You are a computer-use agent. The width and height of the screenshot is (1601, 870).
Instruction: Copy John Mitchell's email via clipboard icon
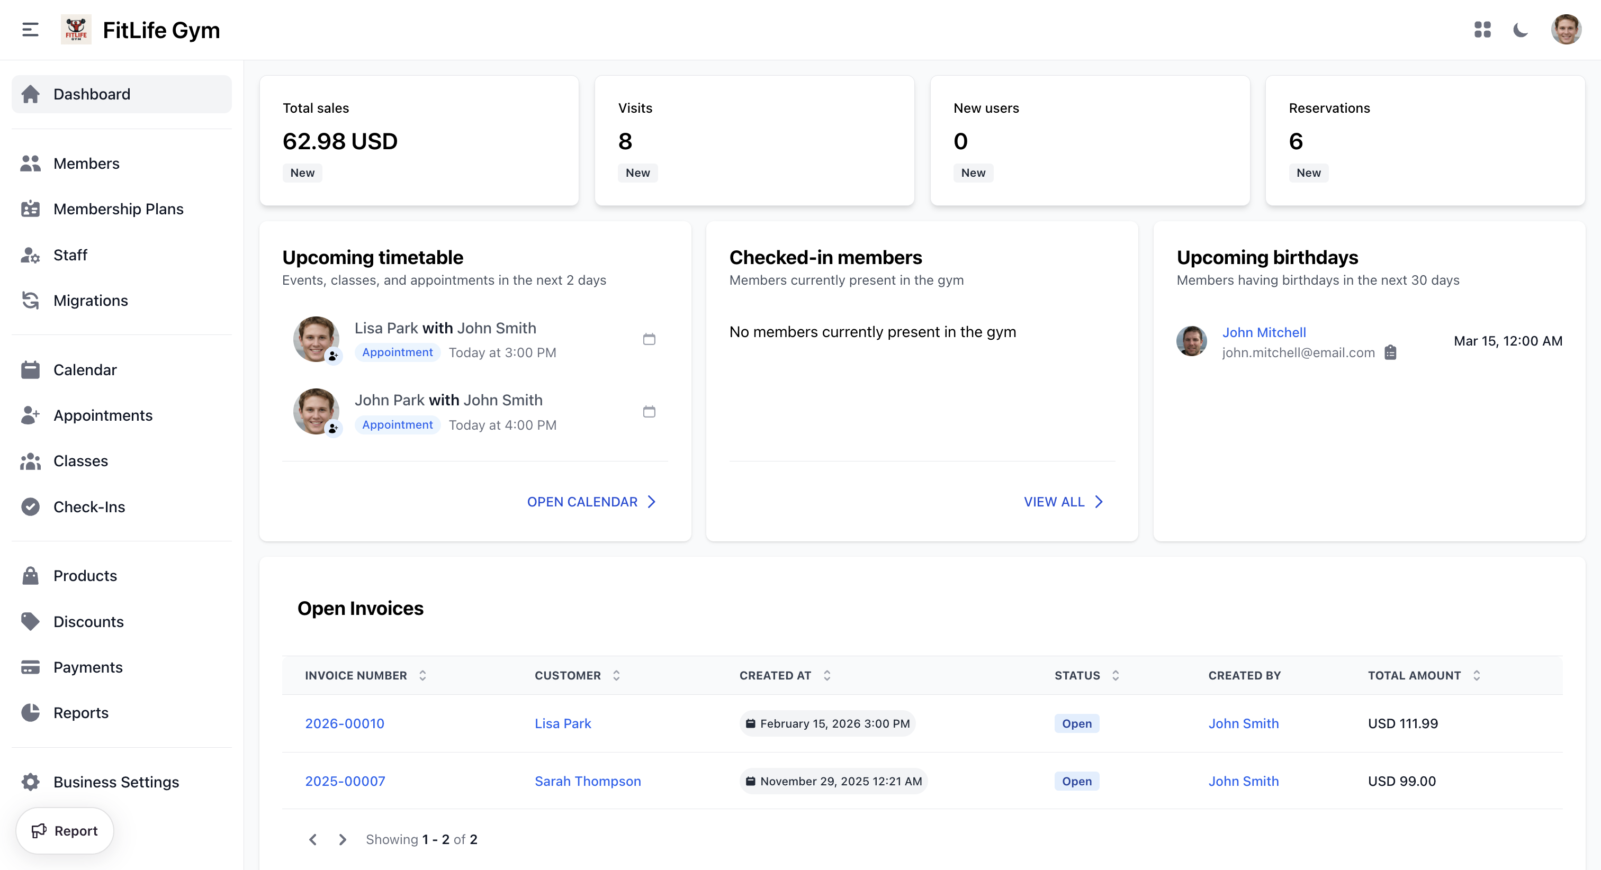[x=1391, y=352]
